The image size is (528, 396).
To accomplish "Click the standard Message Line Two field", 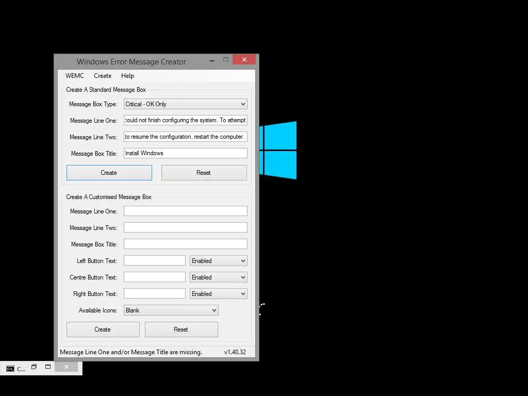I will (x=185, y=137).
